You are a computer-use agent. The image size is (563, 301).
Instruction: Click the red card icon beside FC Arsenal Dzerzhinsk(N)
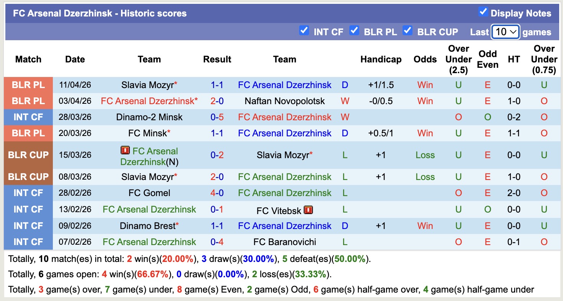click(125, 150)
